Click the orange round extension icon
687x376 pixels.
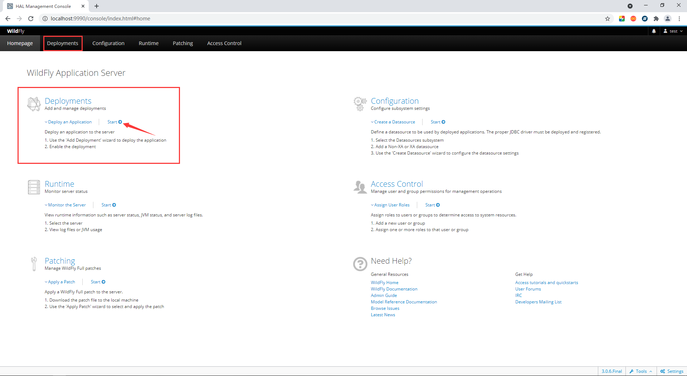coord(633,19)
